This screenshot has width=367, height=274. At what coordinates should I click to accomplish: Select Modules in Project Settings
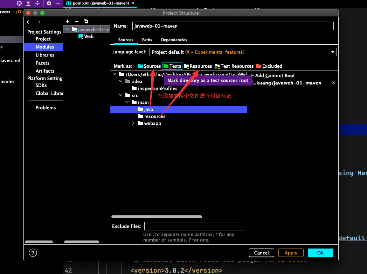(43, 47)
